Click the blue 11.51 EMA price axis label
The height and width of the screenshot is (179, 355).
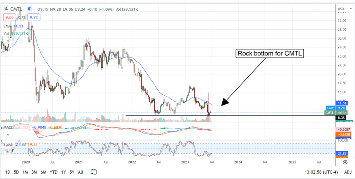click(x=341, y=103)
